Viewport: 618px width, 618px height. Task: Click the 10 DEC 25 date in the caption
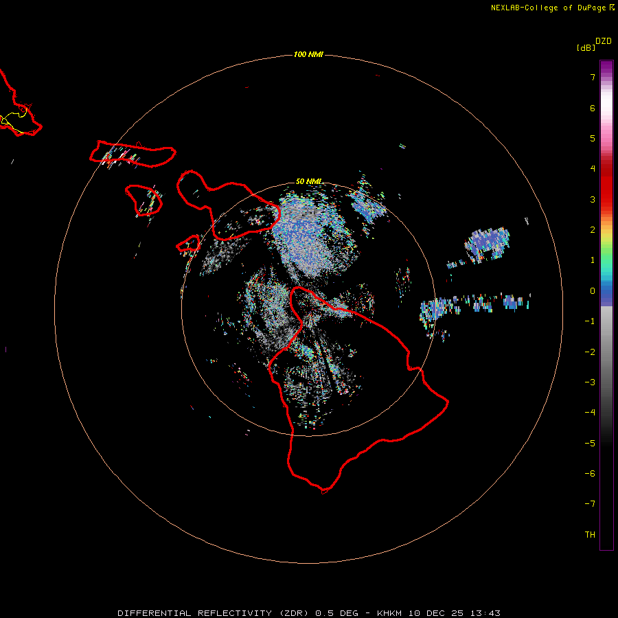435,613
